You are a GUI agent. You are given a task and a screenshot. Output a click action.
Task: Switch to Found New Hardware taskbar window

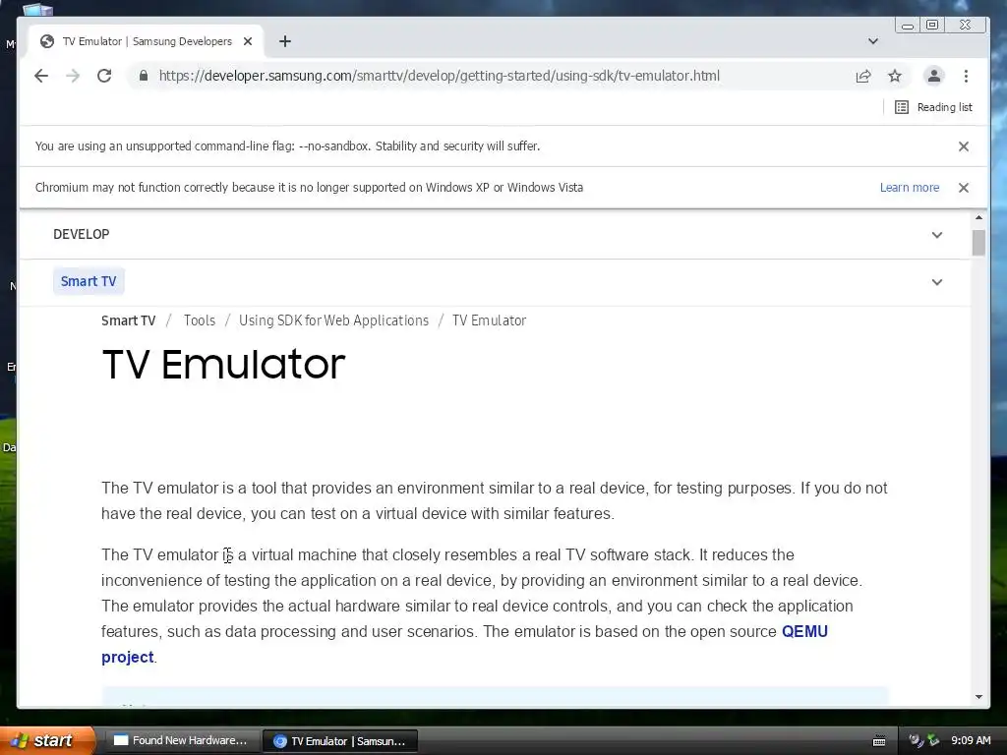click(x=182, y=741)
